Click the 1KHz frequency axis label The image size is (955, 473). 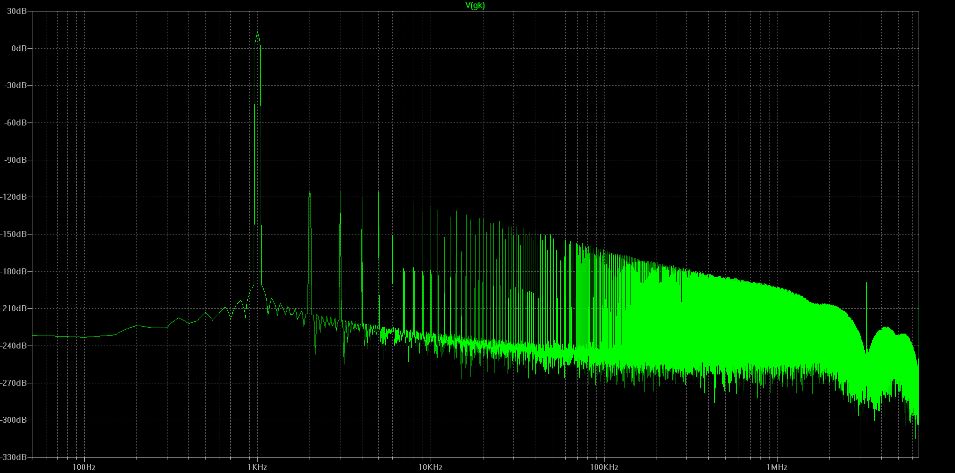257,467
